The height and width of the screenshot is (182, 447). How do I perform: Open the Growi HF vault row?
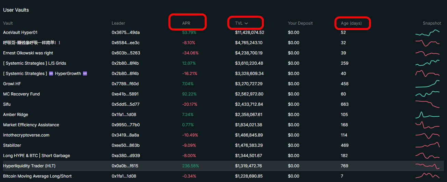12,84
